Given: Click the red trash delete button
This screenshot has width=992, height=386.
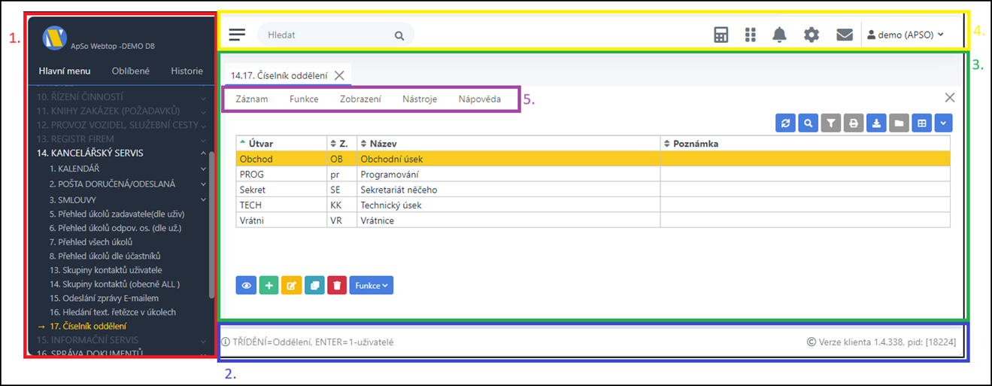Looking at the screenshot, I should (337, 285).
